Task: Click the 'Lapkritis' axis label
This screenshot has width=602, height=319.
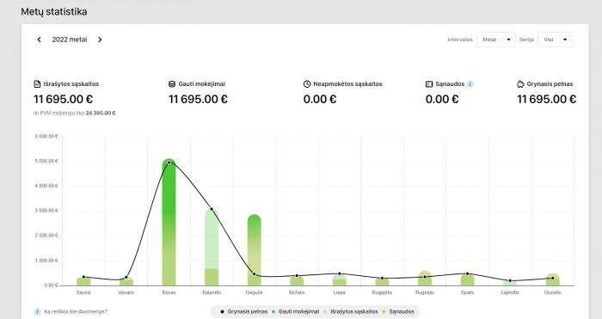Action: [510, 292]
